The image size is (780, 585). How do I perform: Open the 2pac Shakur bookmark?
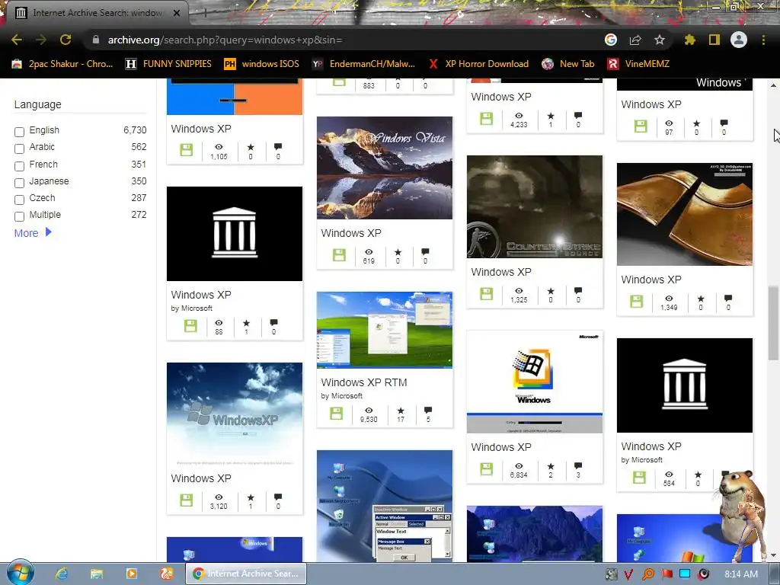click(62, 64)
